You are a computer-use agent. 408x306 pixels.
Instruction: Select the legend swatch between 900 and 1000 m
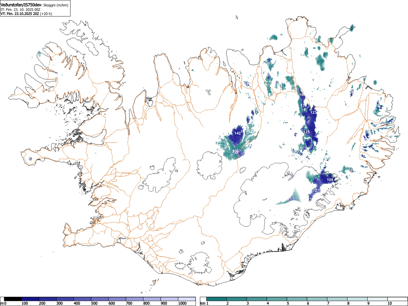click(x=169, y=299)
